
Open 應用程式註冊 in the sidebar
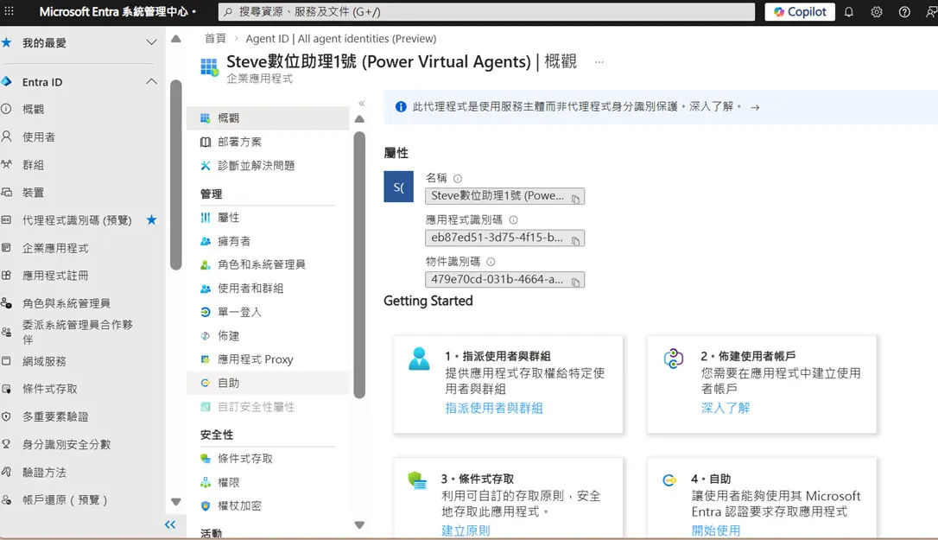coord(55,276)
